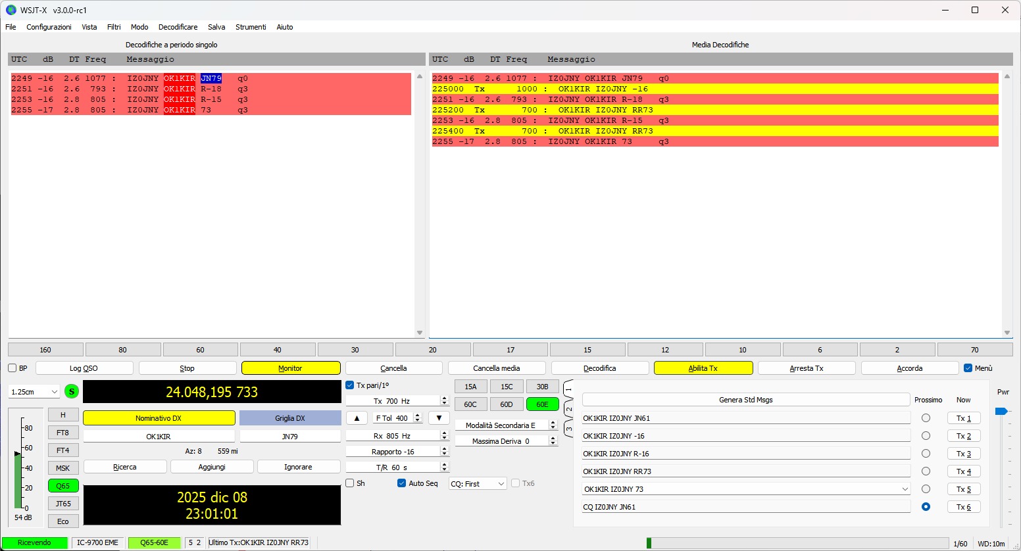Open the Configurazioni menu
1021x551 pixels.
[x=49, y=27]
